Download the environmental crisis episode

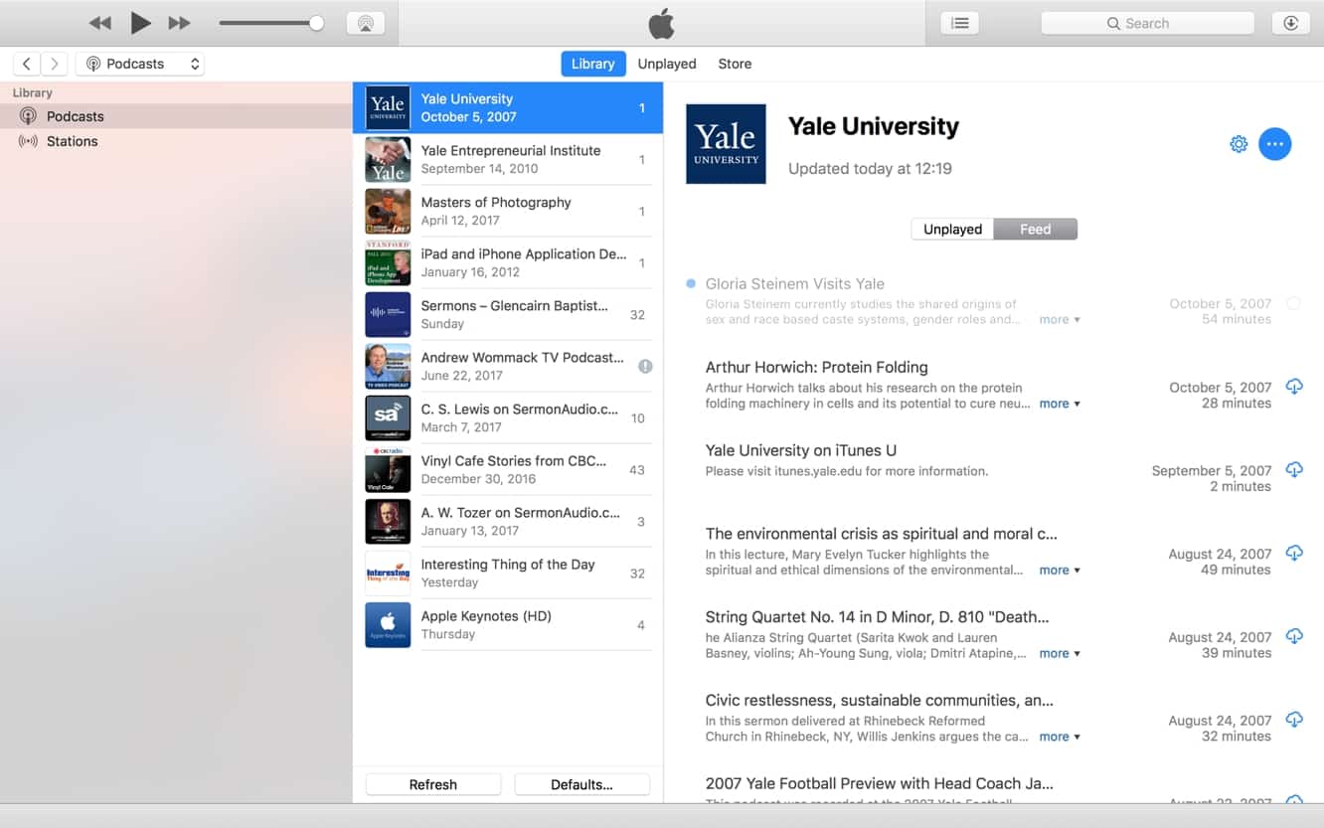pyautogui.click(x=1294, y=553)
